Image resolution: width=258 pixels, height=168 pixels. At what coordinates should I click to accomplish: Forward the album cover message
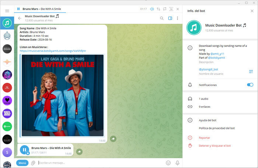pyautogui.click(x=113, y=139)
